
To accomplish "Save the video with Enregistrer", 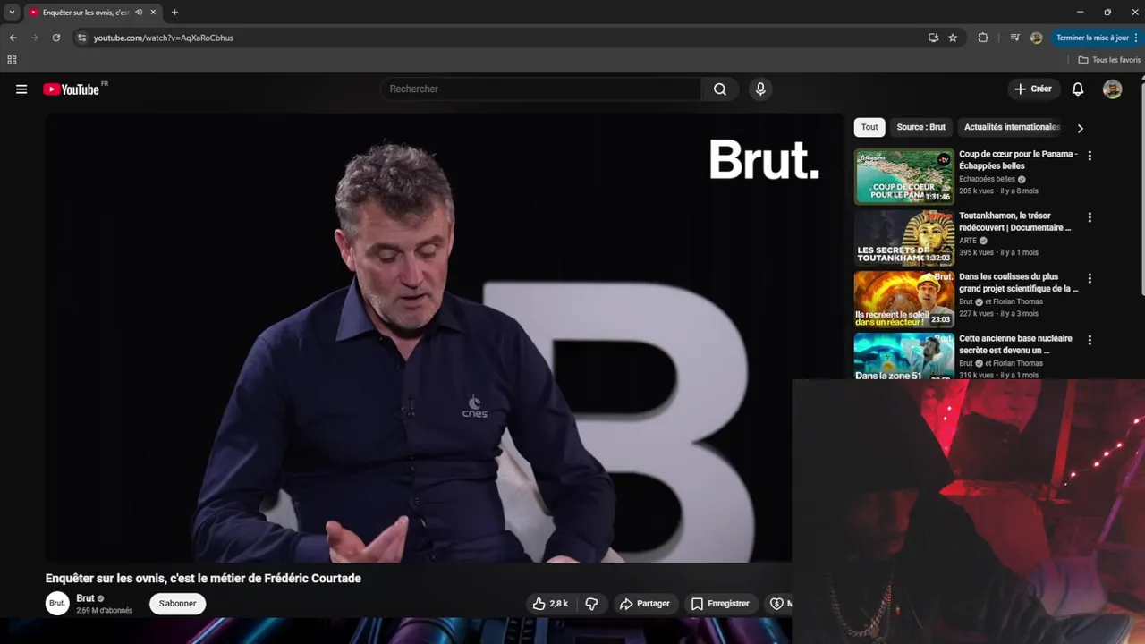I will (720, 604).
